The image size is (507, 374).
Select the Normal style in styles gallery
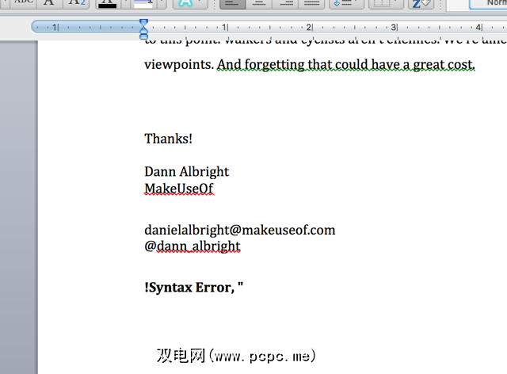pos(488,4)
